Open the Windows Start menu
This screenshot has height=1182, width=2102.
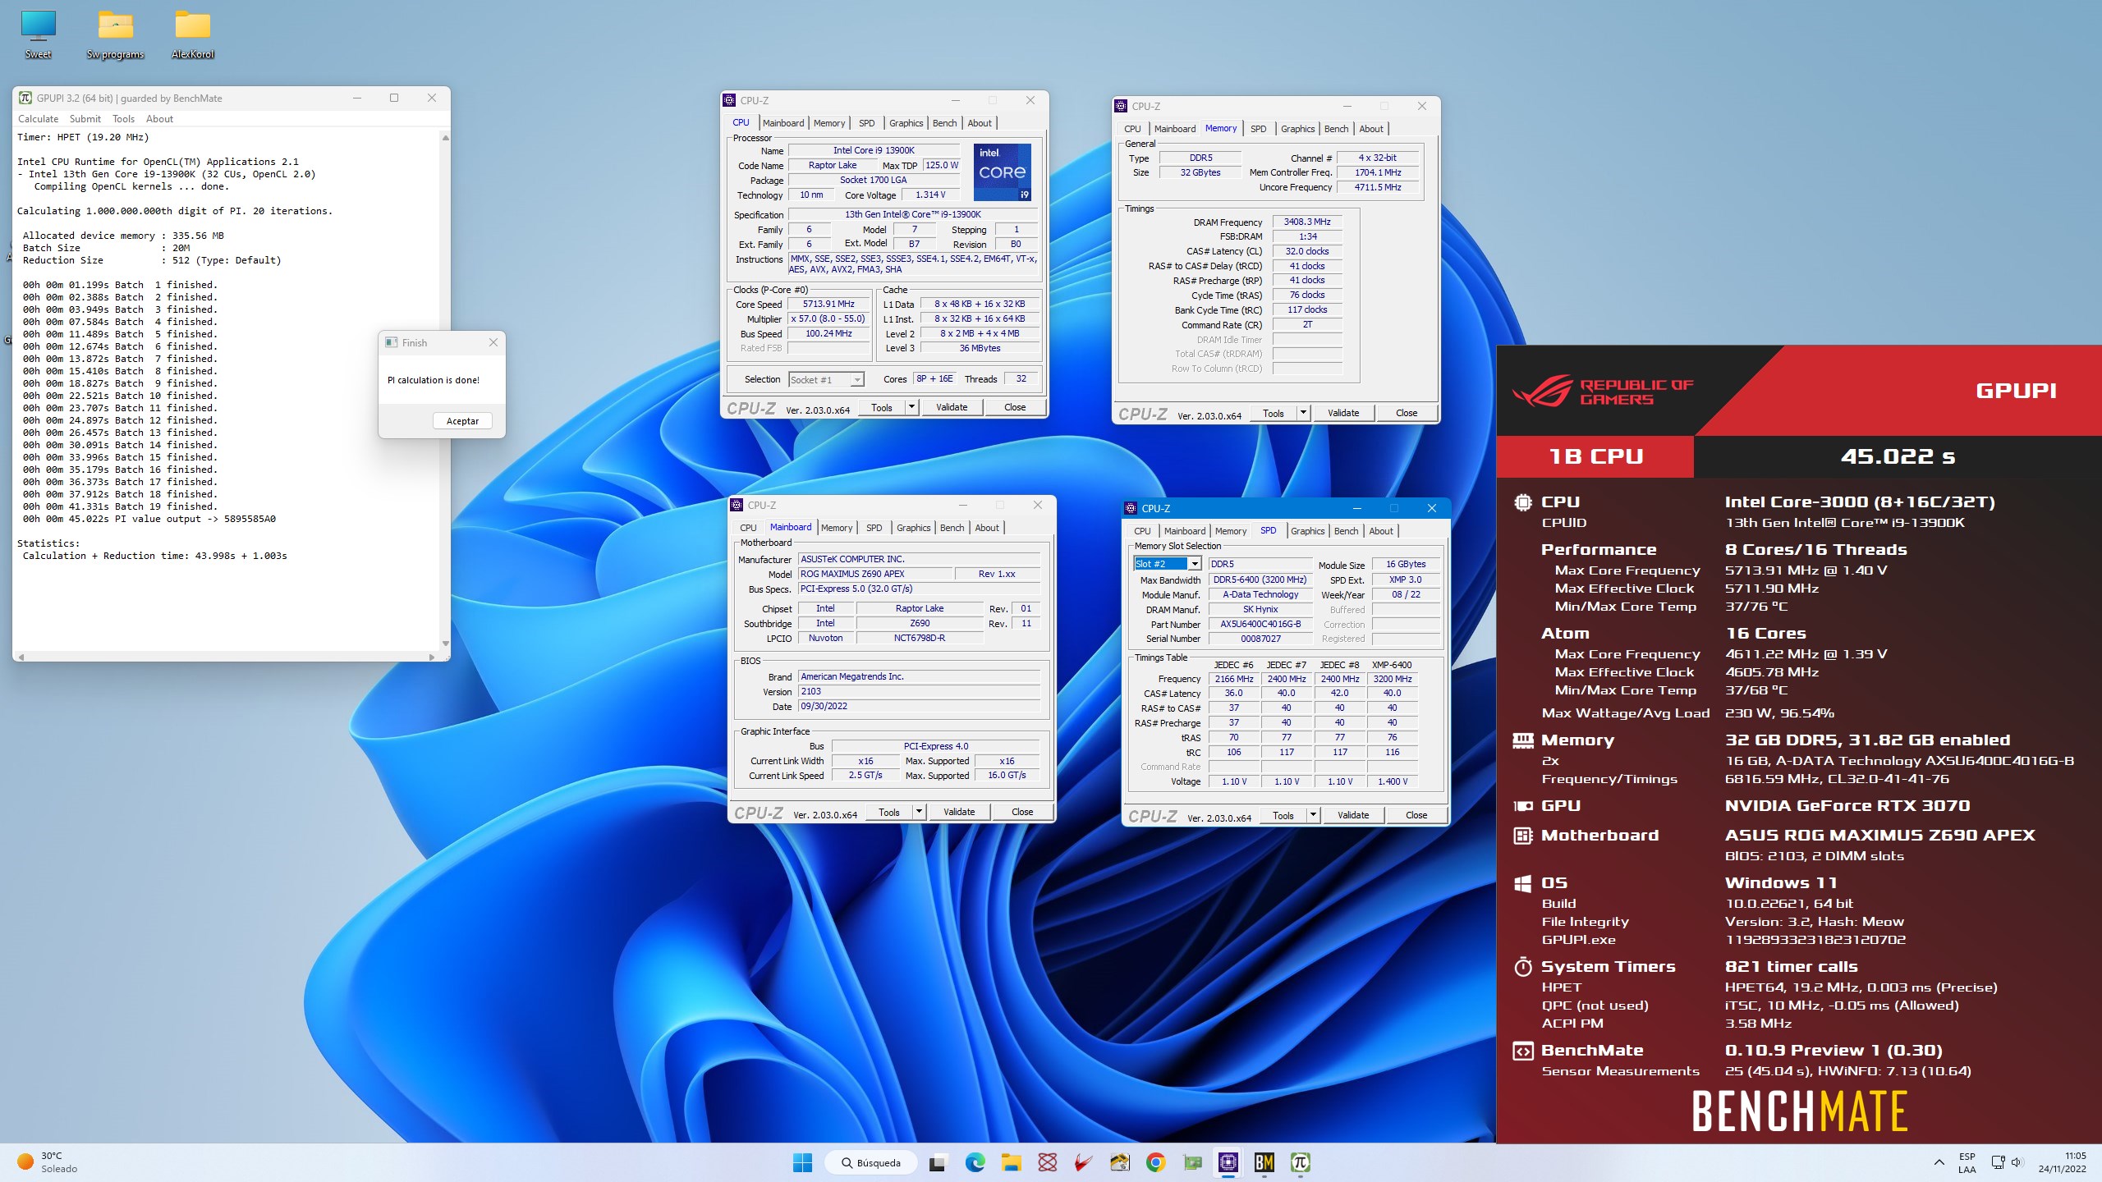802,1162
